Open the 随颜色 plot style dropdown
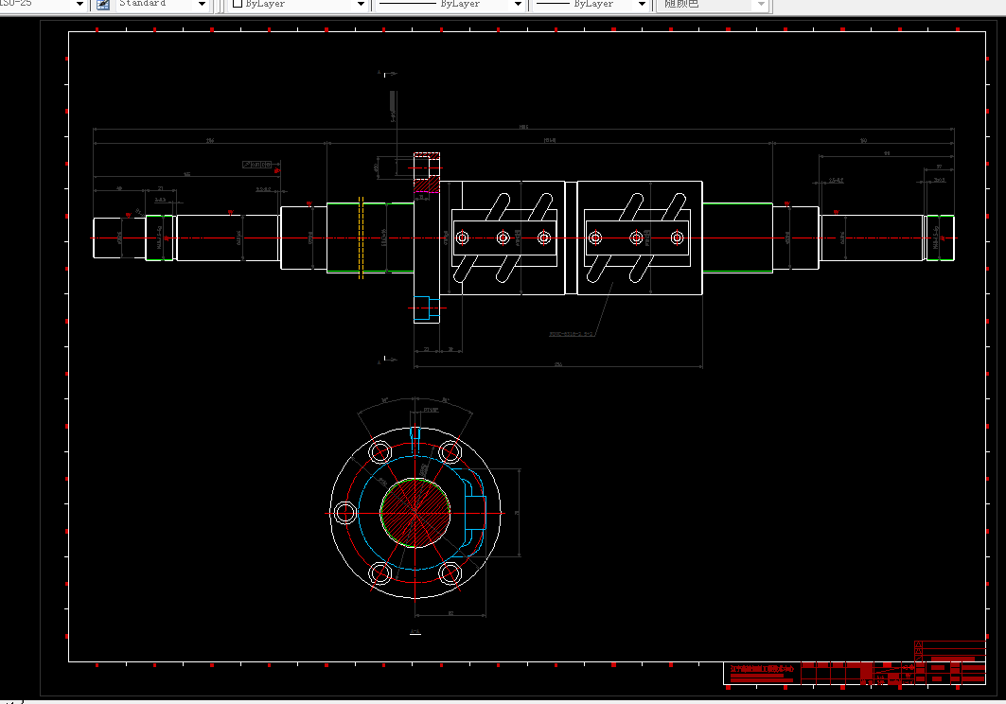1006x704 pixels. coord(761,5)
